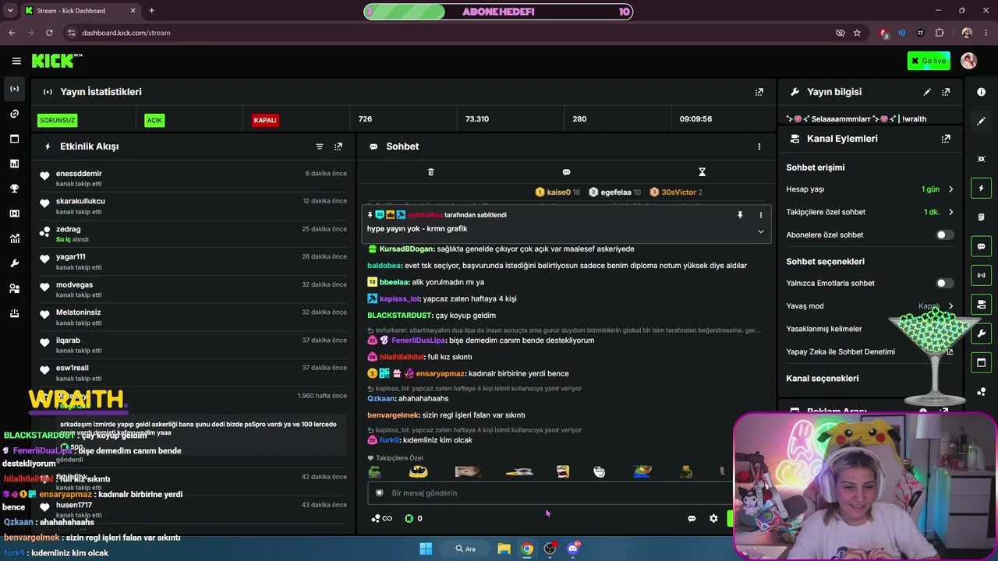Open File Explorer from taskbar
This screenshot has width=998, height=561.
pyautogui.click(x=504, y=549)
